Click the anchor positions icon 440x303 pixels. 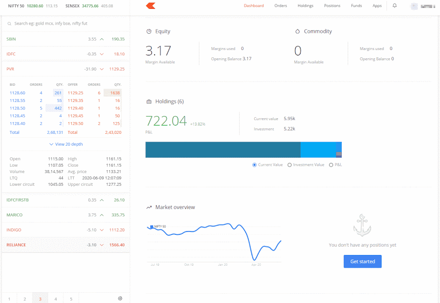[x=362, y=225]
